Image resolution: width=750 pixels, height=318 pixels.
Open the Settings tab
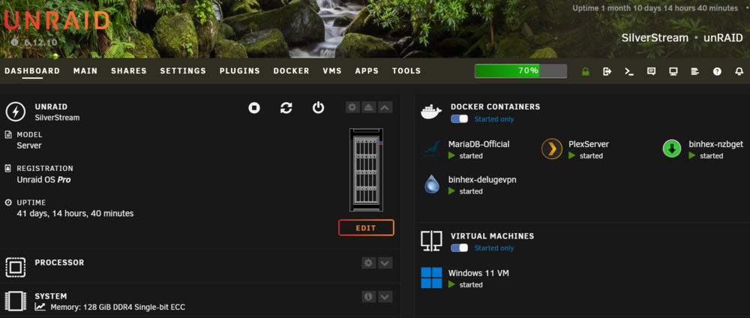(x=183, y=70)
